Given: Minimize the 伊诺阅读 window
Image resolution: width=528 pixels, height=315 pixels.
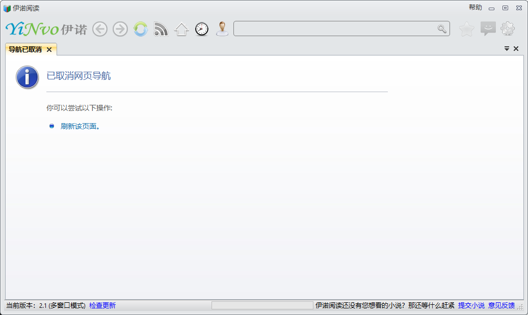Looking at the screenshot, I should (x=492, y=8).
